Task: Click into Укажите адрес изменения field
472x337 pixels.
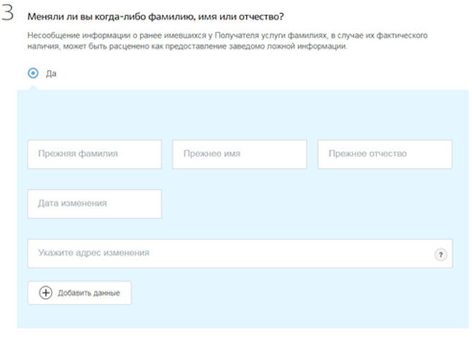Action: [x=240, y=253]
